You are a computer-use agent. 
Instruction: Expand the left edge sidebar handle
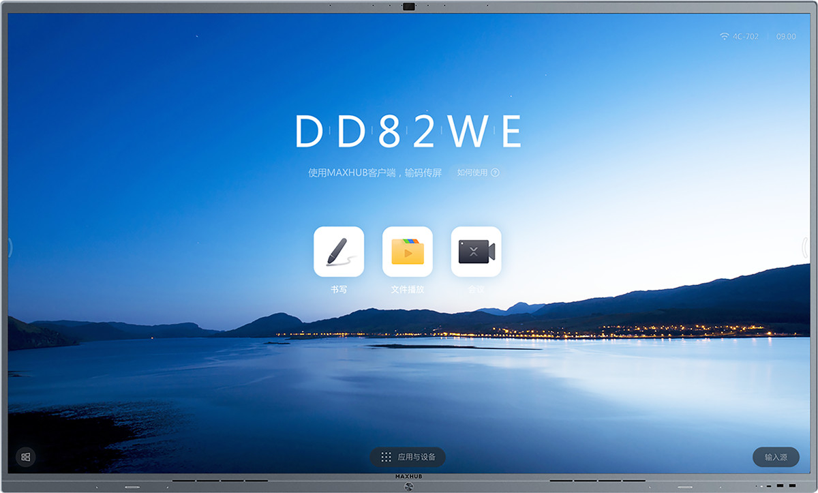[10, 248]
